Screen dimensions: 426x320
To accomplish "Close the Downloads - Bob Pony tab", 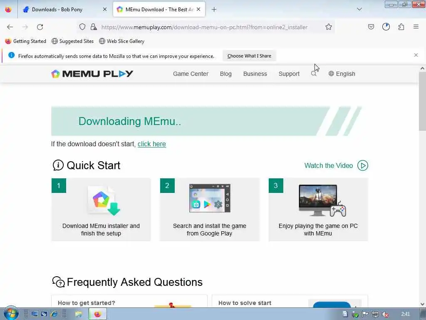I will 104,9.
